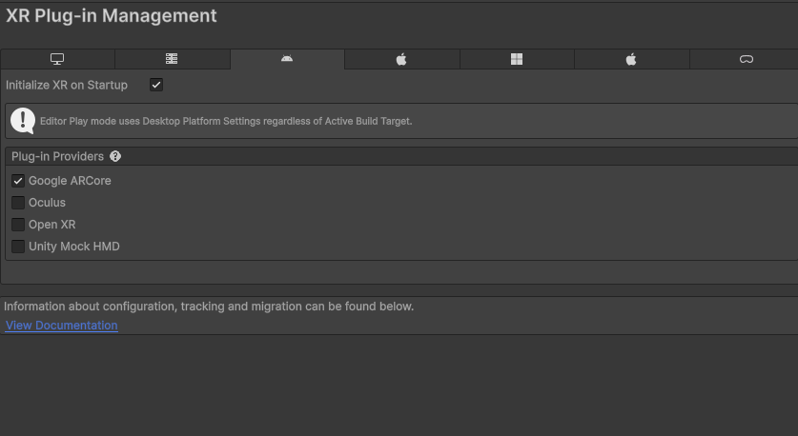Click the exclamation info bubble icon

click(23, 121)
